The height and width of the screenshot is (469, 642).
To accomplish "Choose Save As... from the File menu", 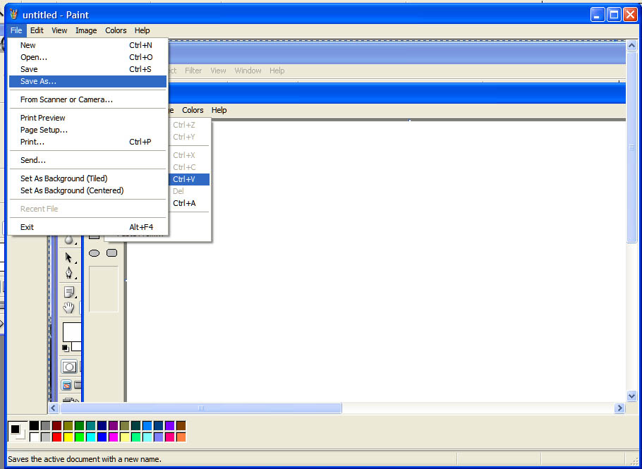I will 38,81.
